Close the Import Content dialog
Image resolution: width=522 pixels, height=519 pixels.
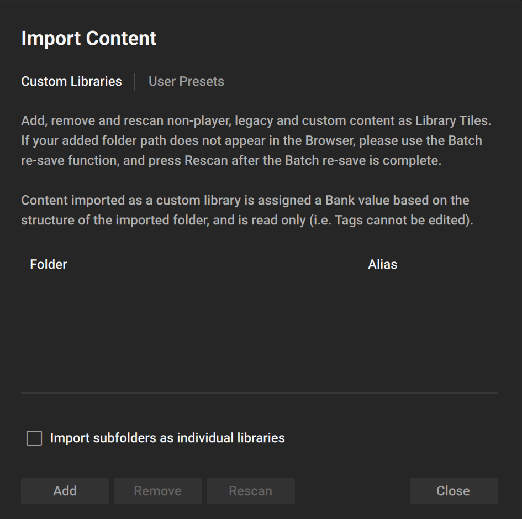(x=454, y=491)
